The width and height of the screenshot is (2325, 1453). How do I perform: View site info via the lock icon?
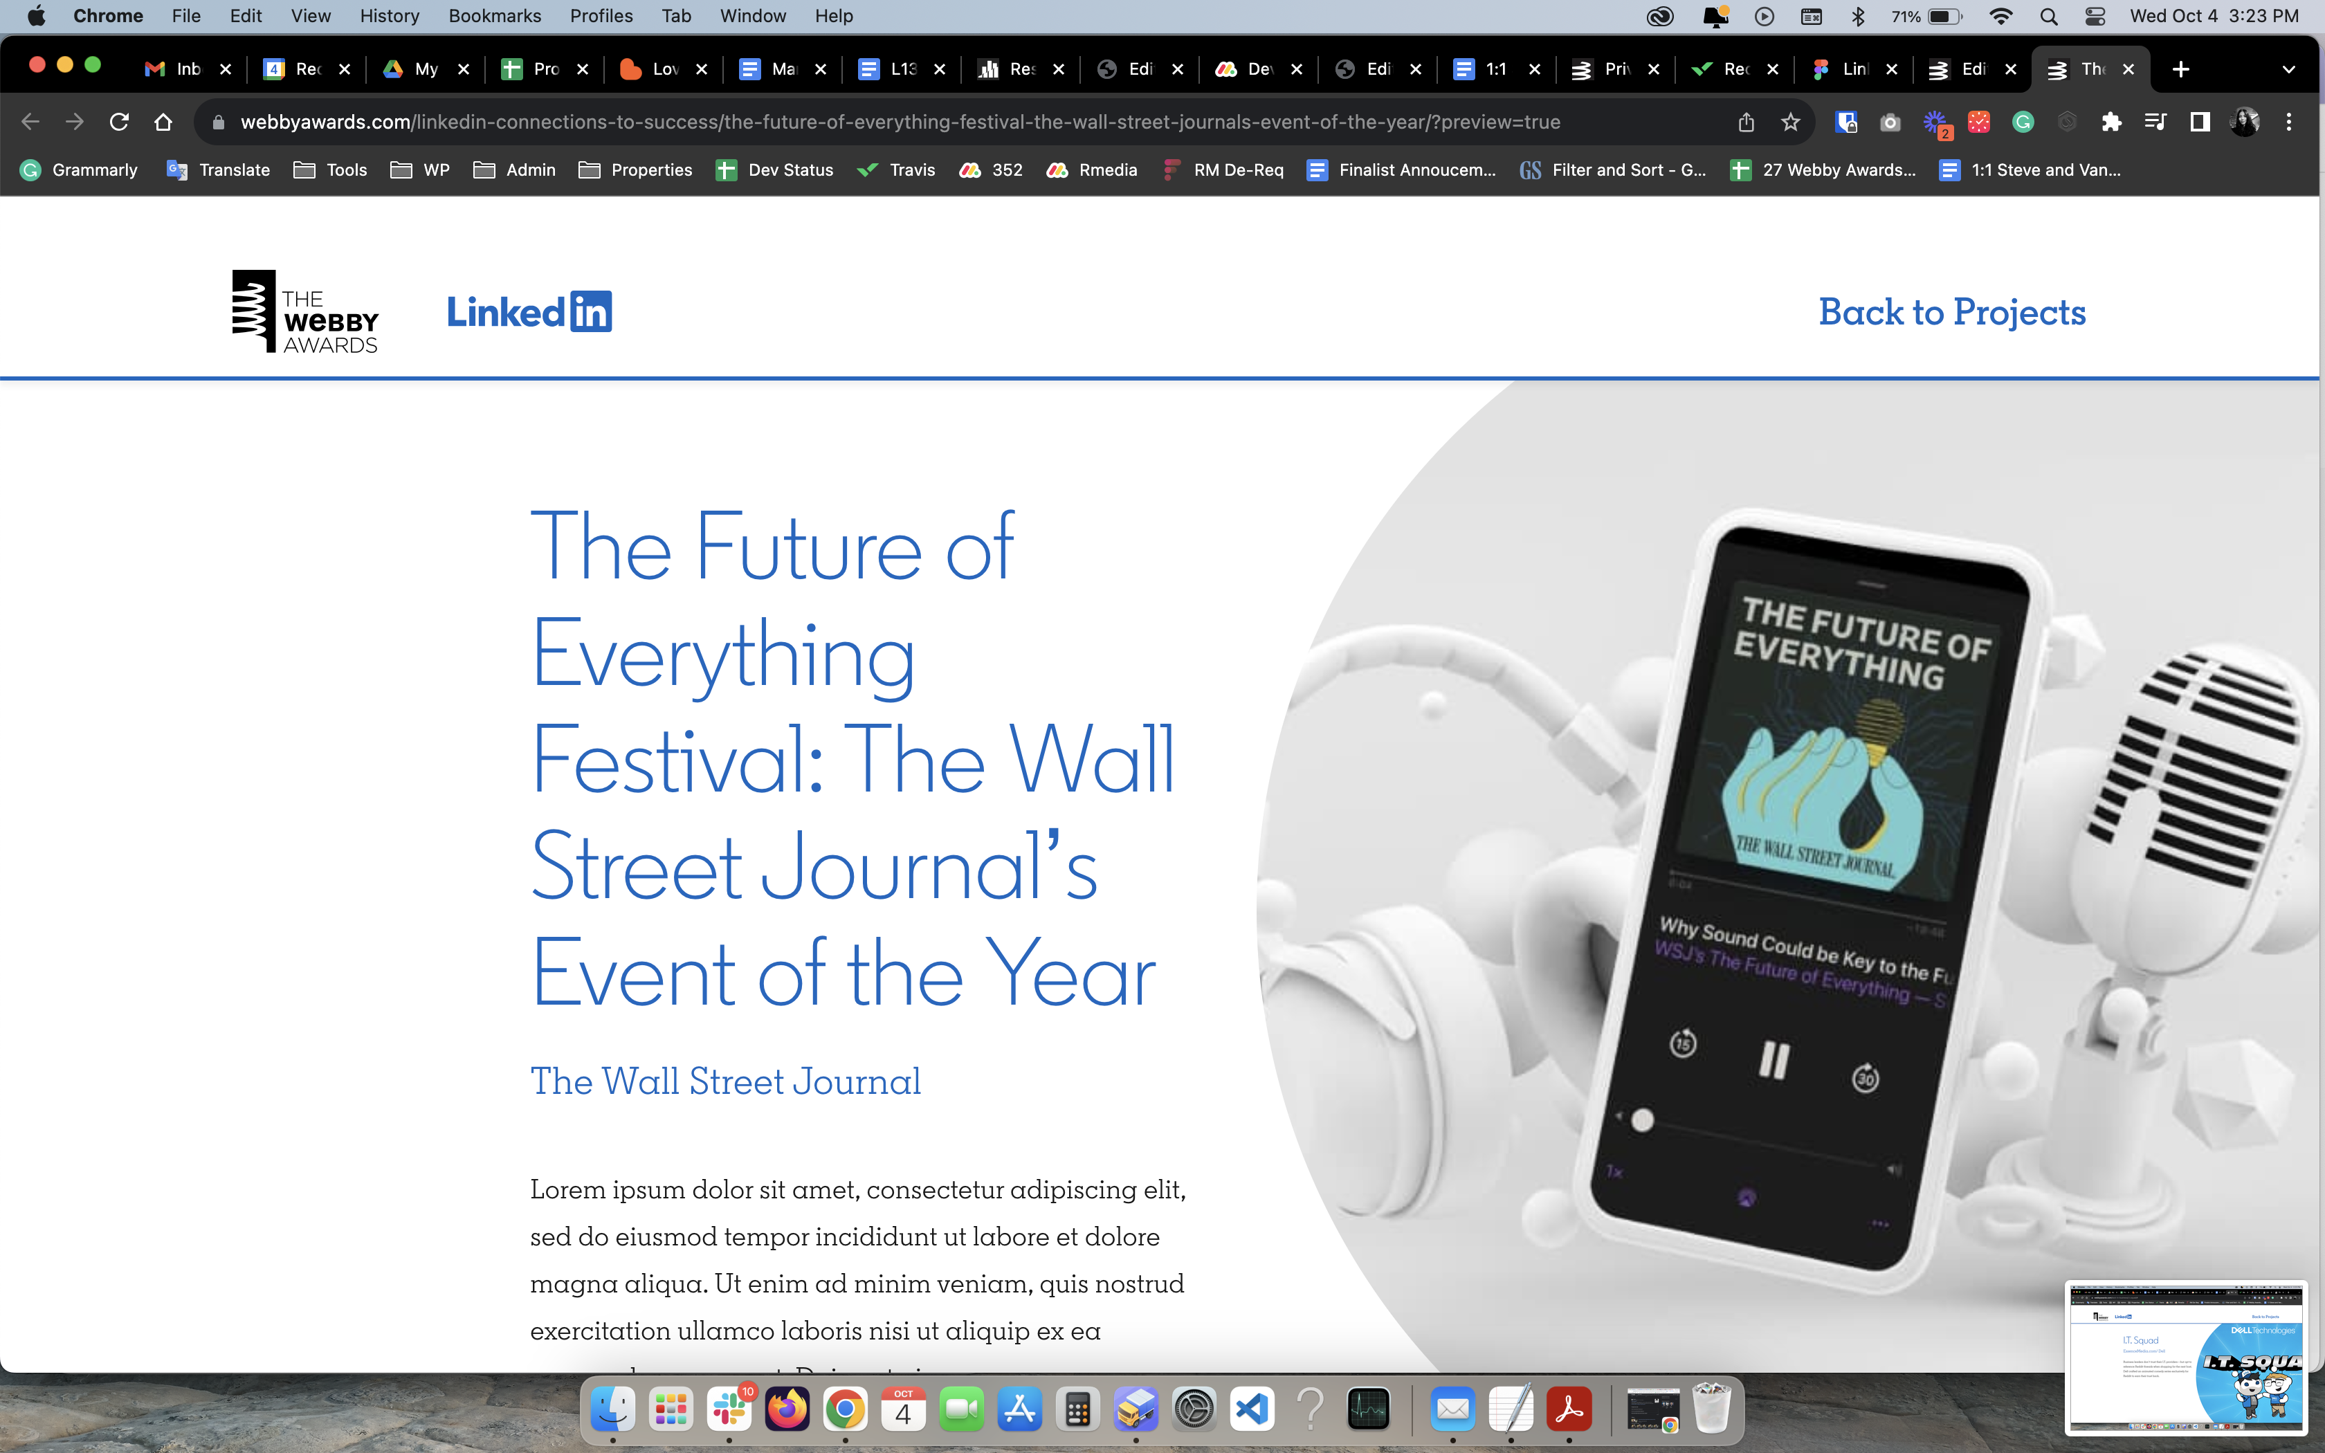point(218,122)
